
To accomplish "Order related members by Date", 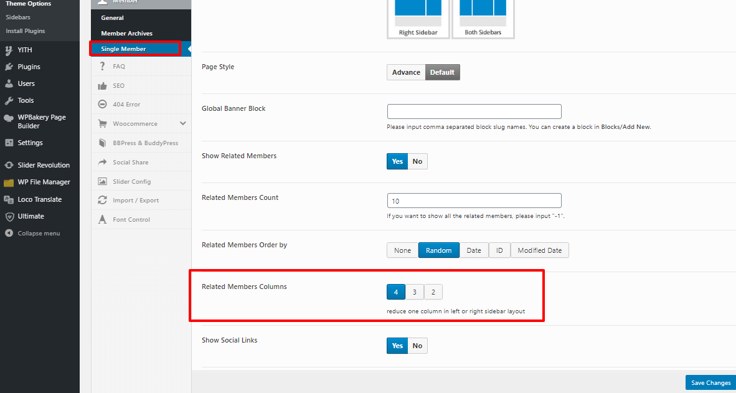I will (x=474, y=250).
